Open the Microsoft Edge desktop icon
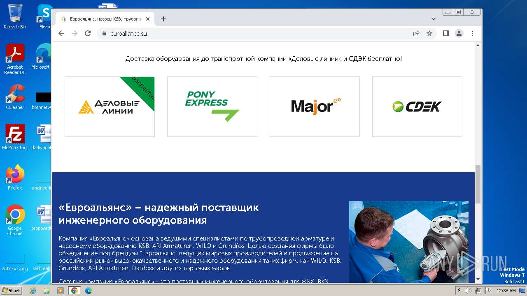 click(x=42, y=56)
